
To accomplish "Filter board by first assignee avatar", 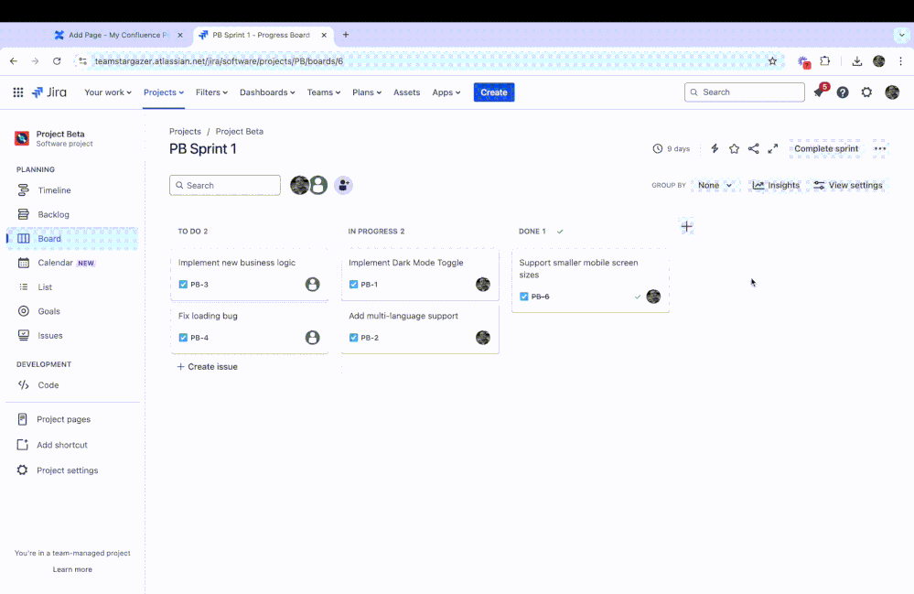I will coord(299,186).
